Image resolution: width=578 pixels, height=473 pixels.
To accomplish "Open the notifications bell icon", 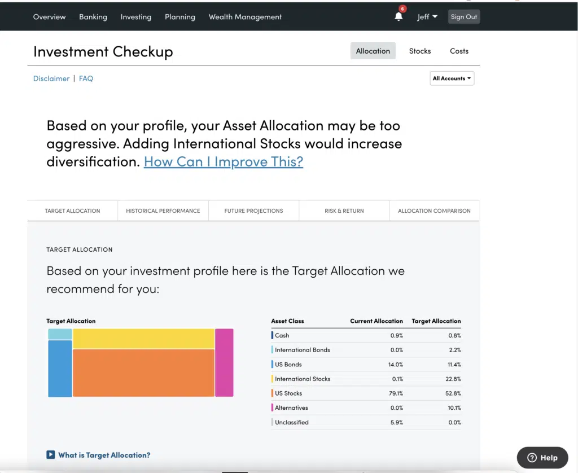I will (x=399, y=17).
